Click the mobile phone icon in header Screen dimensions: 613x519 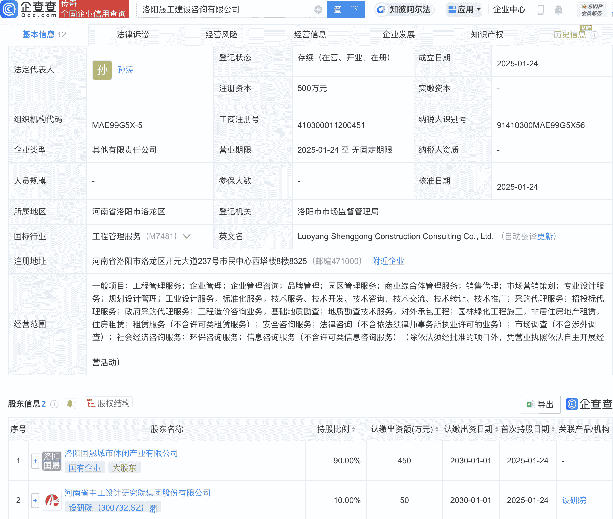click(541, 9)
